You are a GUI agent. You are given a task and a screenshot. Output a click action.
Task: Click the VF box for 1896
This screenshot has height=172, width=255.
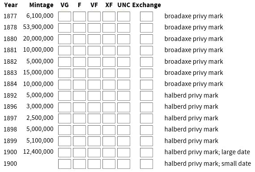(x=94, y=107)
